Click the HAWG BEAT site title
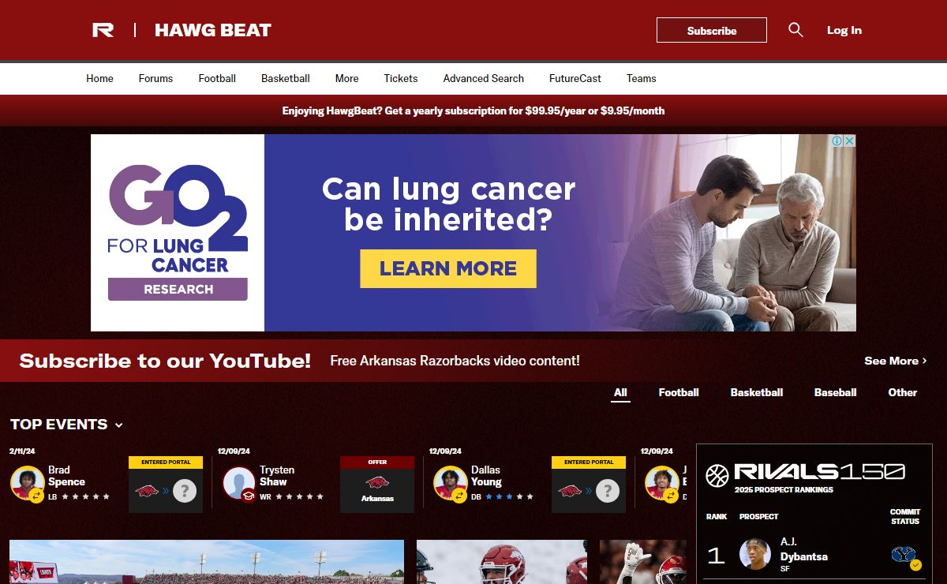947x584 pixels. [213, 30]
